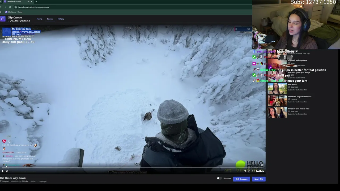The height and width of the screenshot is (191, 340).
Task: Play the Twitch clip
Action: click(x=3, y=171)
